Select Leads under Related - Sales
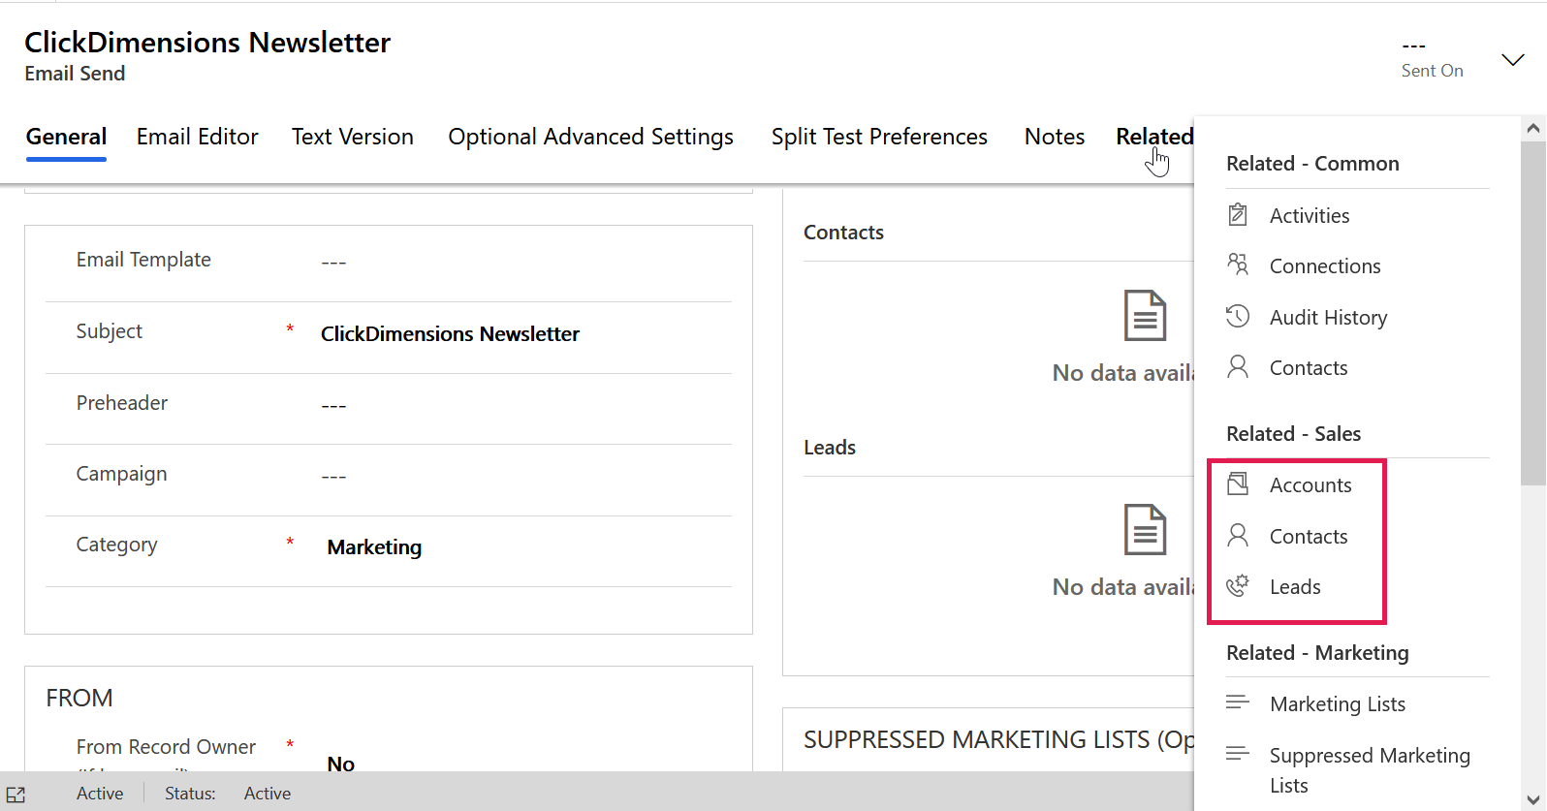 point(1295,586)
